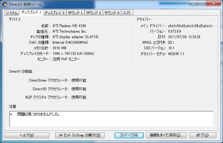The image size is (223, 143).
Task: Click chip type ATI display adapter (0x9710)
Action: click(75, 37)
